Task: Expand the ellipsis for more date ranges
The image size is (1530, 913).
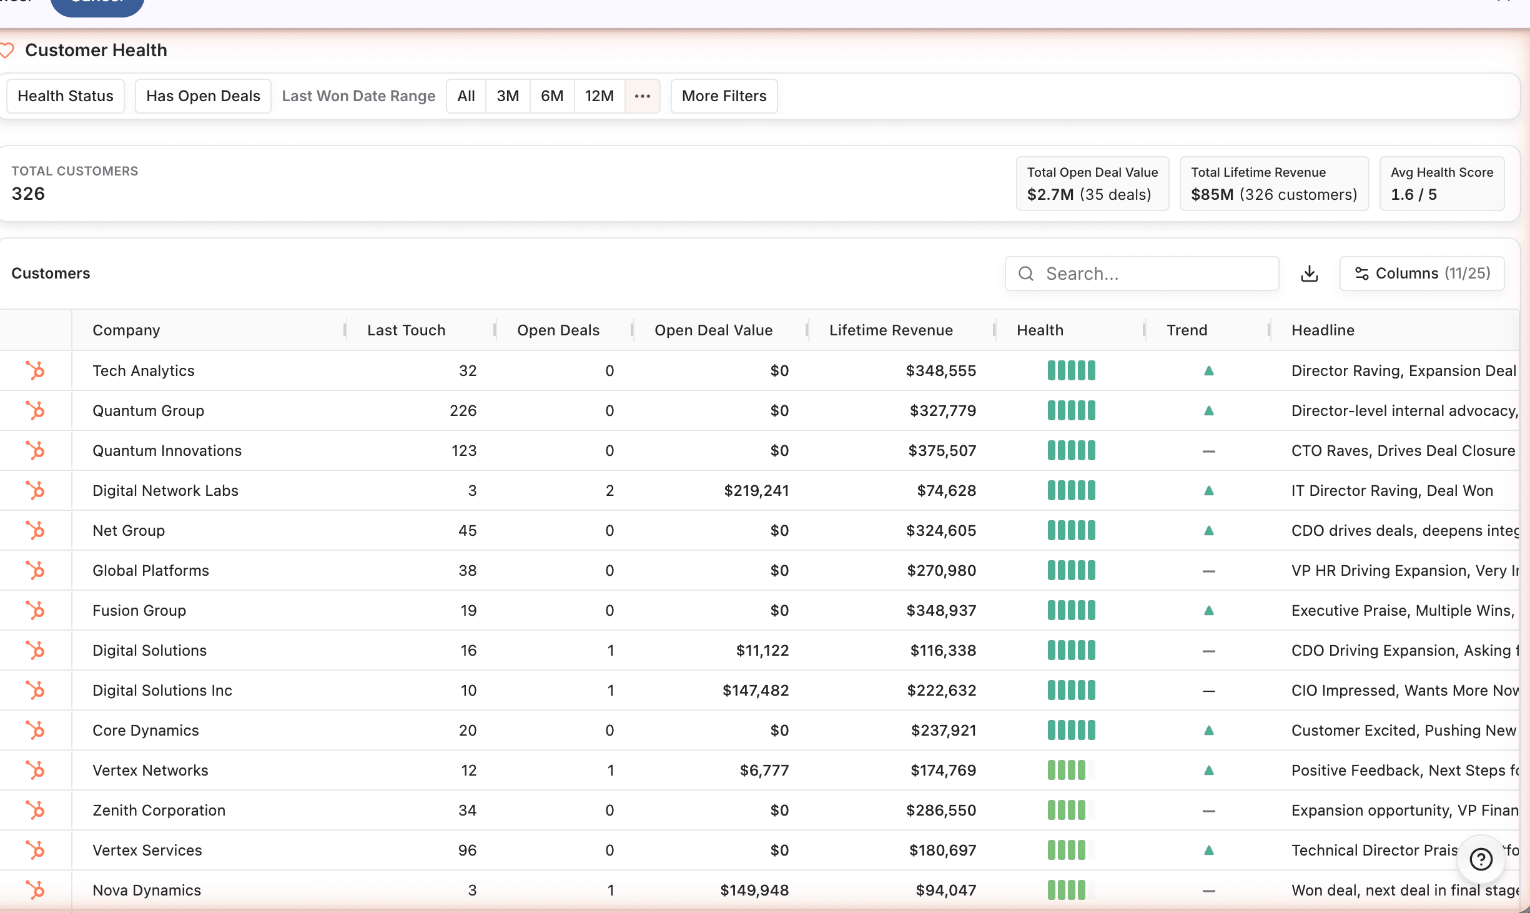Action: click(x=643, y=96)
